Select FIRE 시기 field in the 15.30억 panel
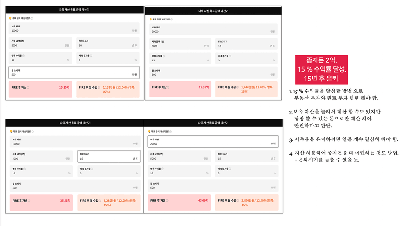 [x=108, y=43]
